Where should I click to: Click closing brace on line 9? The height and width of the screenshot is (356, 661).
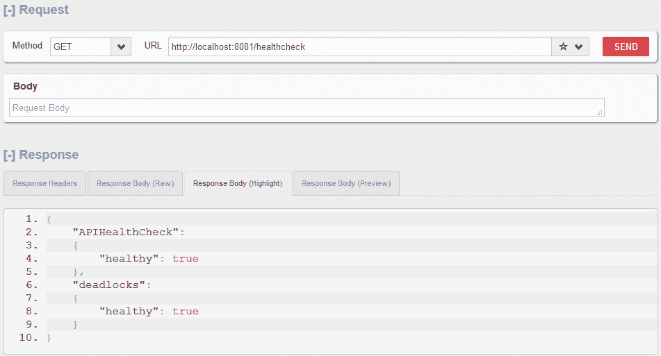pos(76,325)
